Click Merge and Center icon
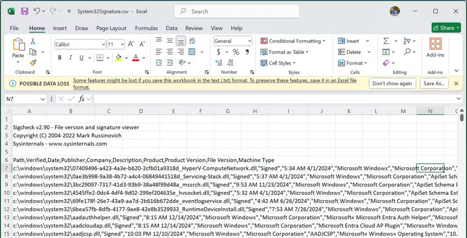Viewport: 467px width, 238px height. click(x=192, y=52)
